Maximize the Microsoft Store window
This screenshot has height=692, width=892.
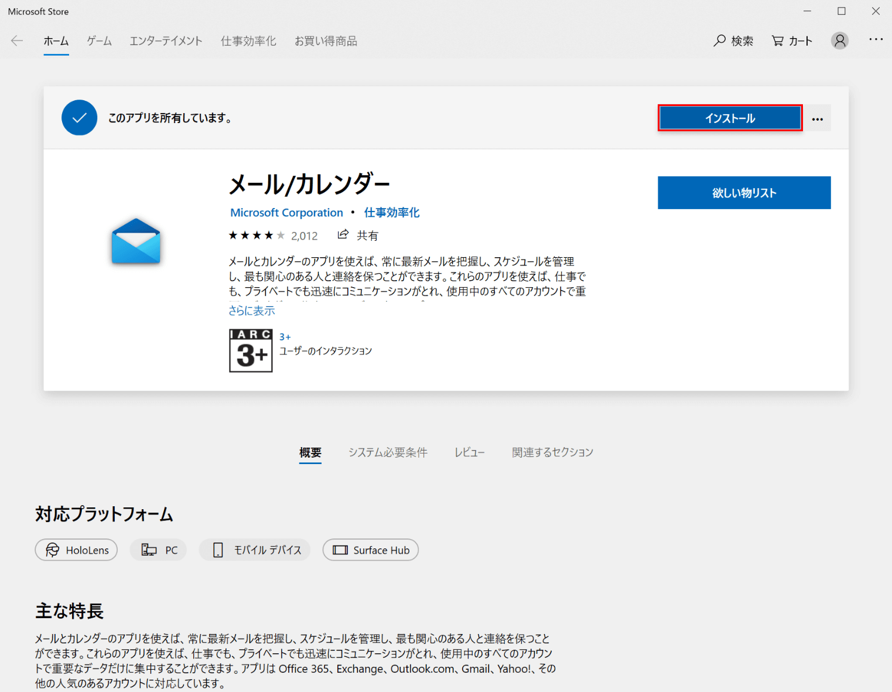coord(842,11)
